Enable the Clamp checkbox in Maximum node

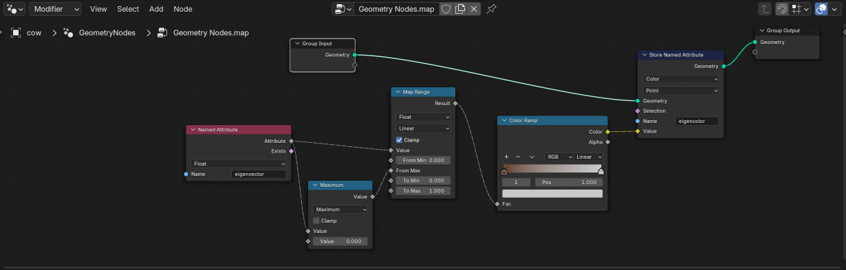tap(316, 221)
